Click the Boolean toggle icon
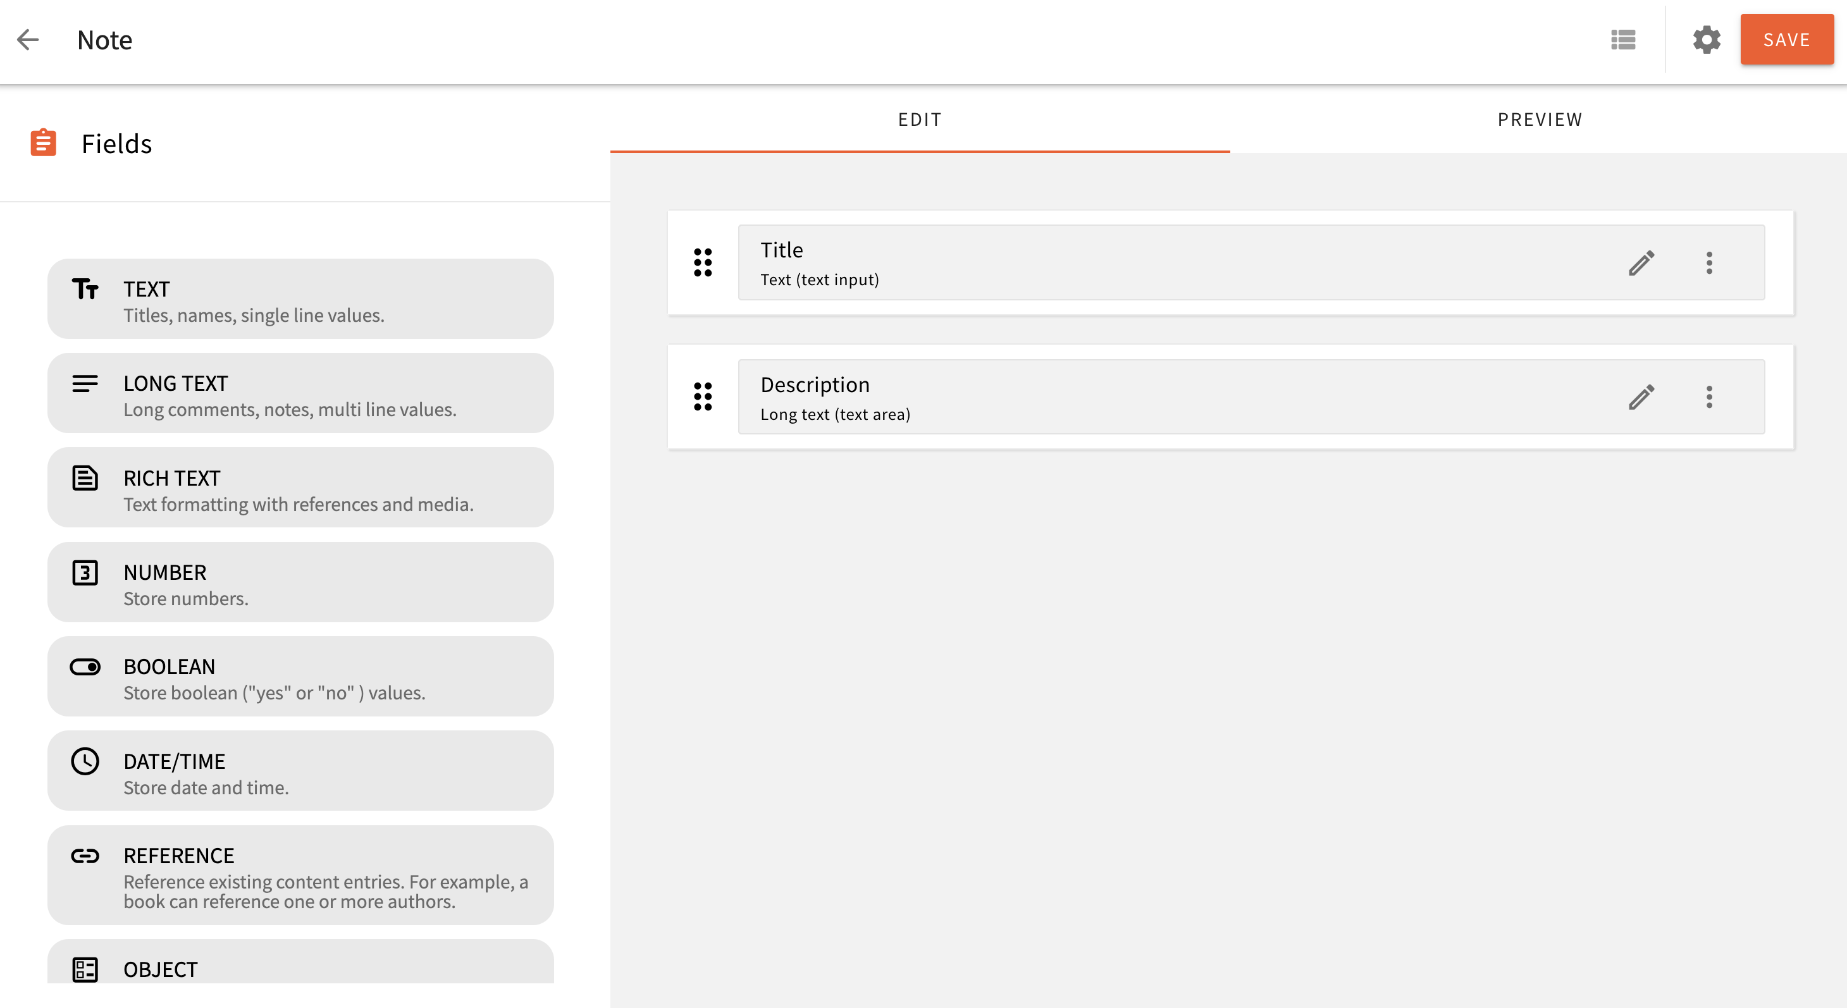Image resolution: width=1847 pixels, height=1008 pixels. click(x=85, y=667)
